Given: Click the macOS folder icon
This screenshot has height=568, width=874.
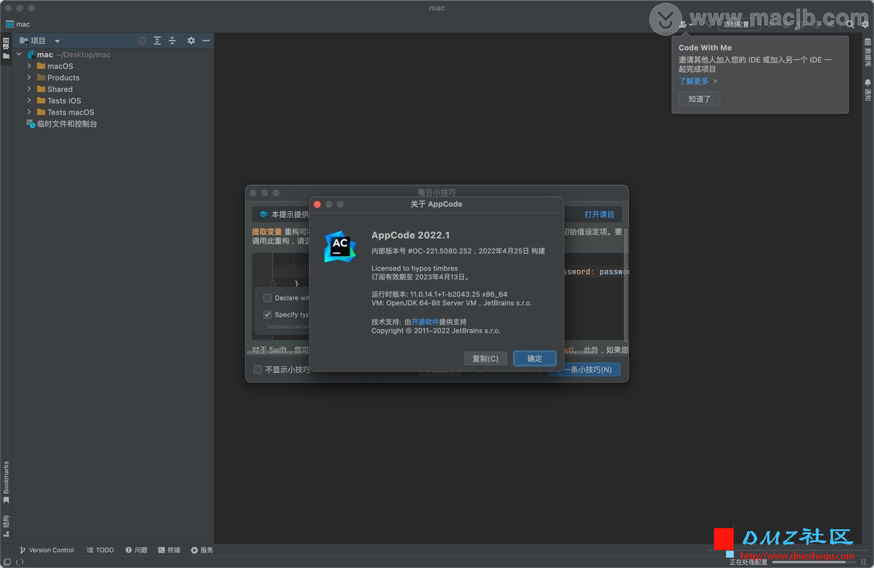Looking at the screenshot, I should [x=41, y=66].
